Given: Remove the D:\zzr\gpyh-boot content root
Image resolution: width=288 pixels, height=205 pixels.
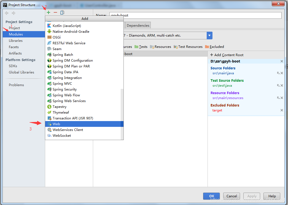Looking at the screenshot, I should [282, 61].
